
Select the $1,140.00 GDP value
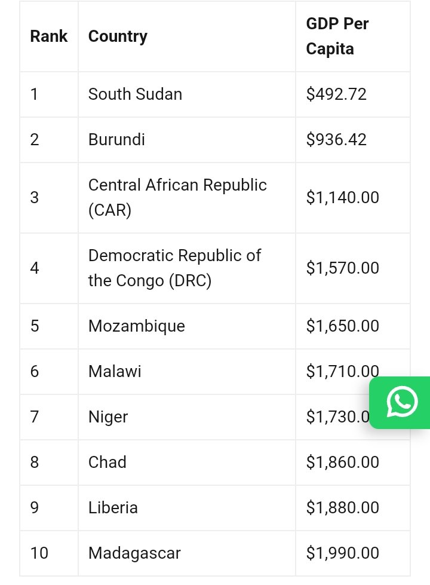343,197
